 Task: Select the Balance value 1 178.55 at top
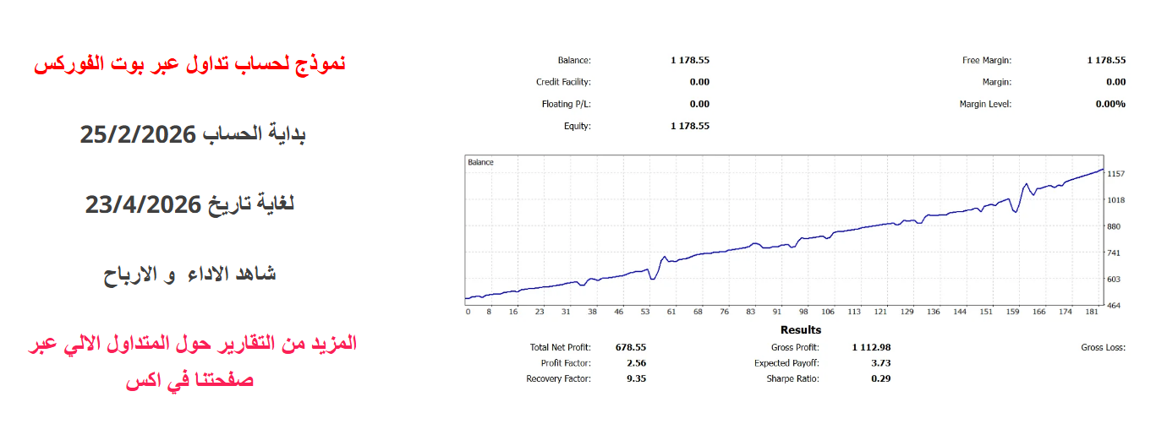(x=689, y=60)
